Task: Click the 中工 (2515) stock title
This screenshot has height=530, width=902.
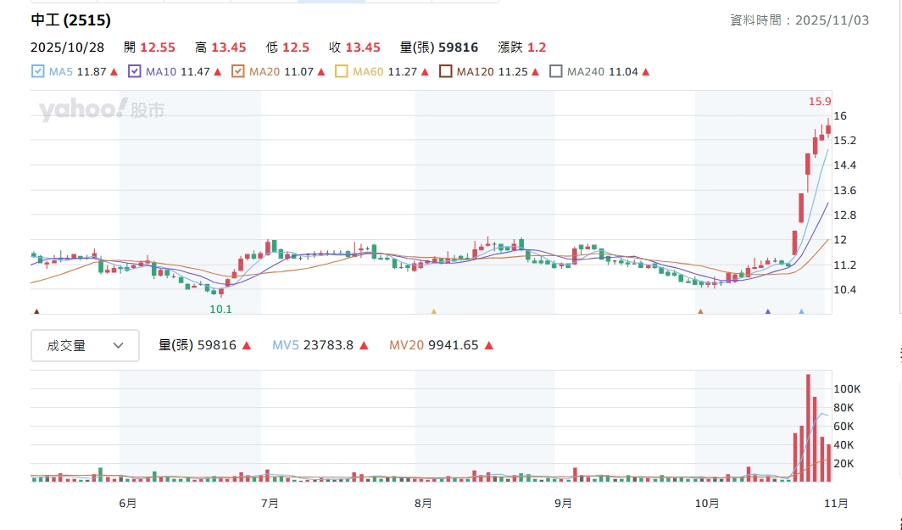Action: coord(70,20)
